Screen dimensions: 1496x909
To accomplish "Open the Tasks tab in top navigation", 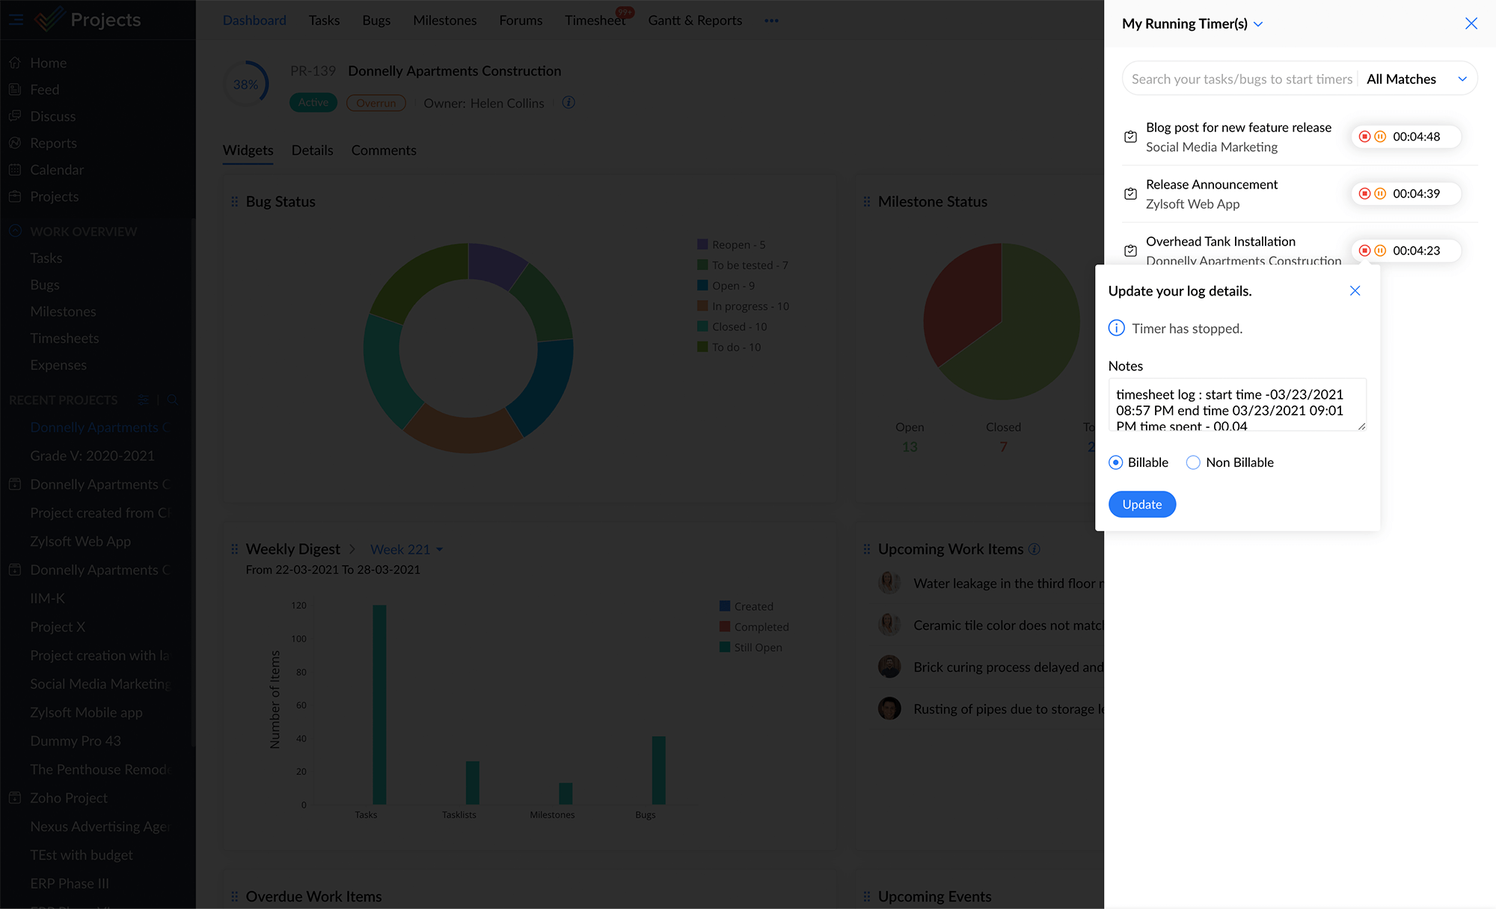I will pyautogui.click(x=324, y=21).
